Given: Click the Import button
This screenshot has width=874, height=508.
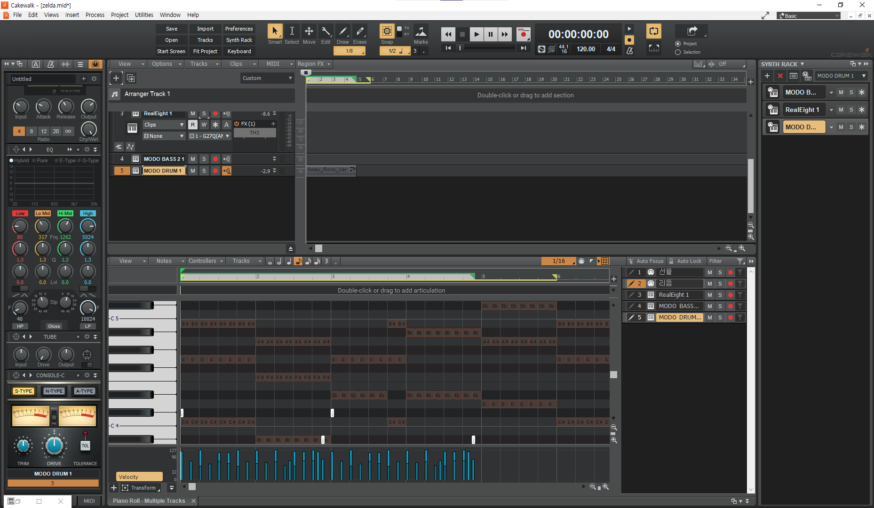Looking at the screenshot, I should pos(205,29).
